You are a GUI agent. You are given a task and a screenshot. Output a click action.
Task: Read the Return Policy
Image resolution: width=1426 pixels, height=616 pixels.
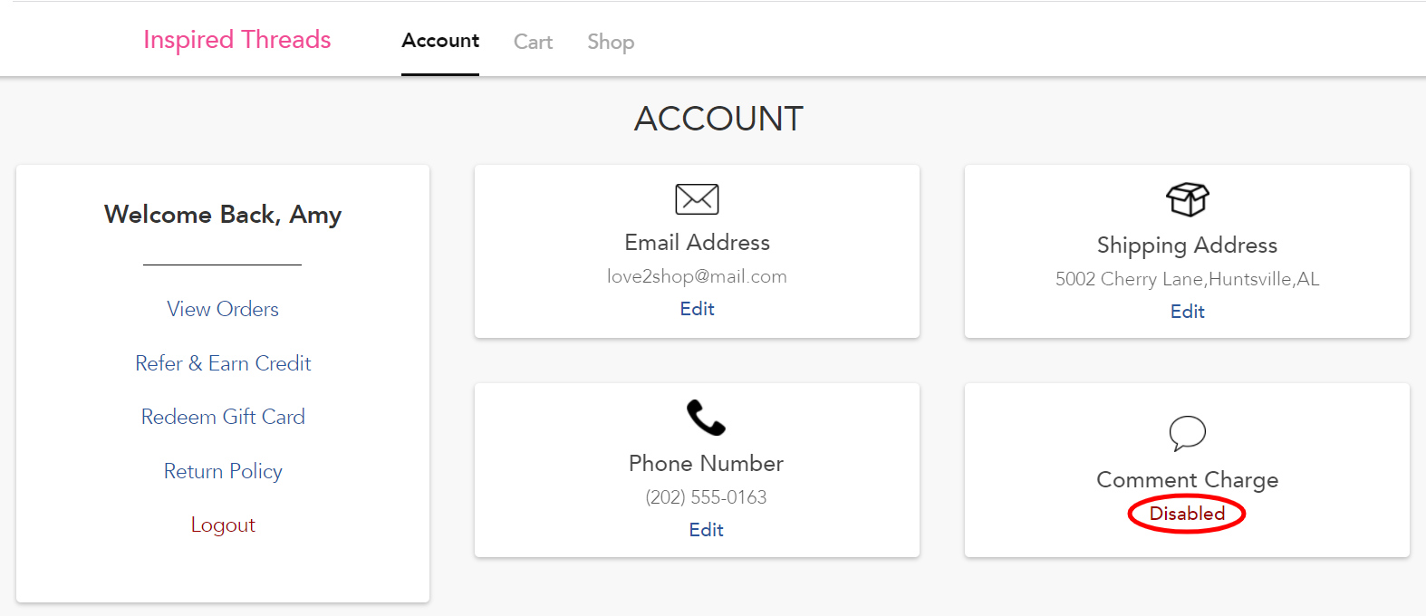coord(223,471)
